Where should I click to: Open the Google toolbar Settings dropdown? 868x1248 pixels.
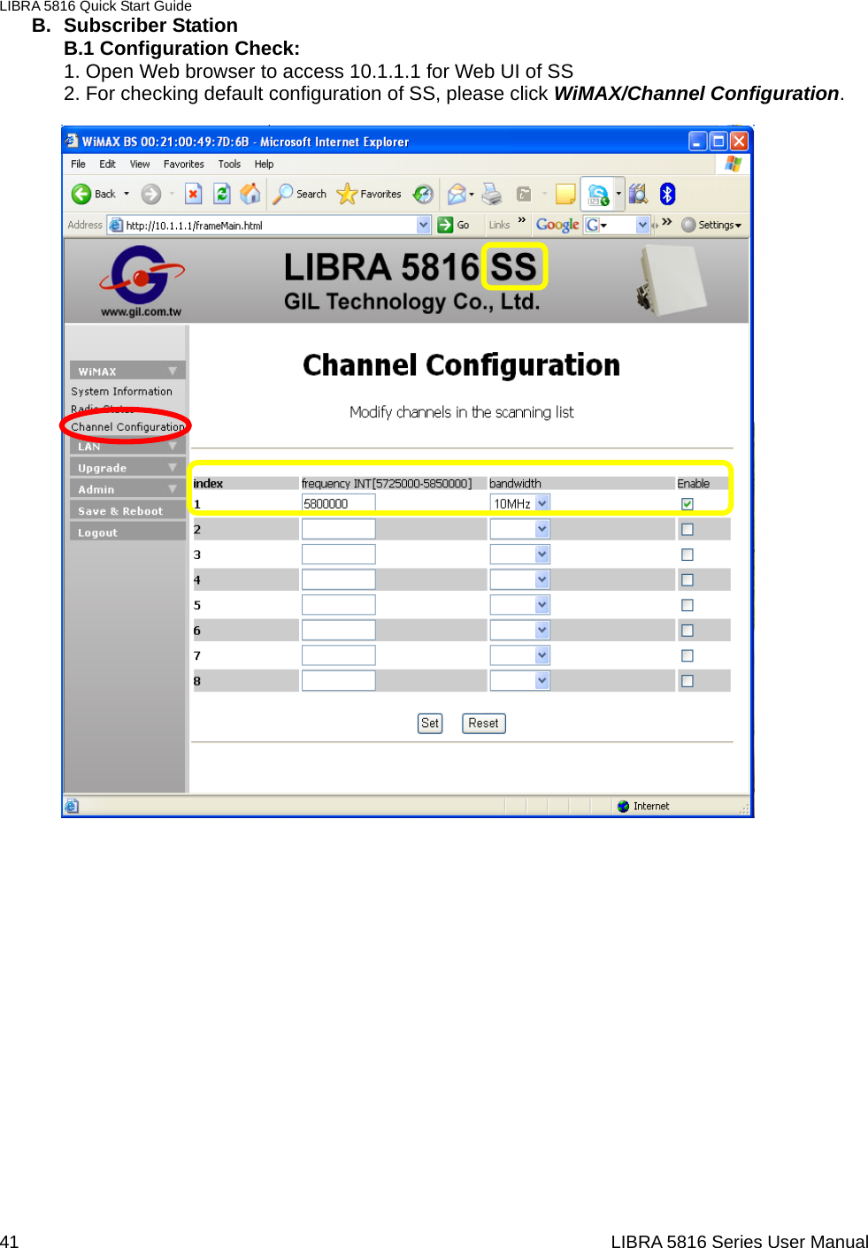[712, 225]
